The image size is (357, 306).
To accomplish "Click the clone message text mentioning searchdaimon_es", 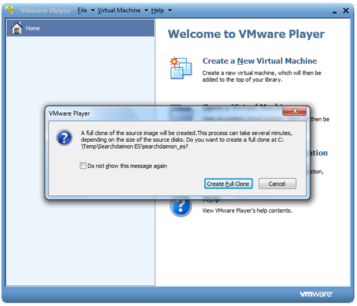I will click(187, 140).
